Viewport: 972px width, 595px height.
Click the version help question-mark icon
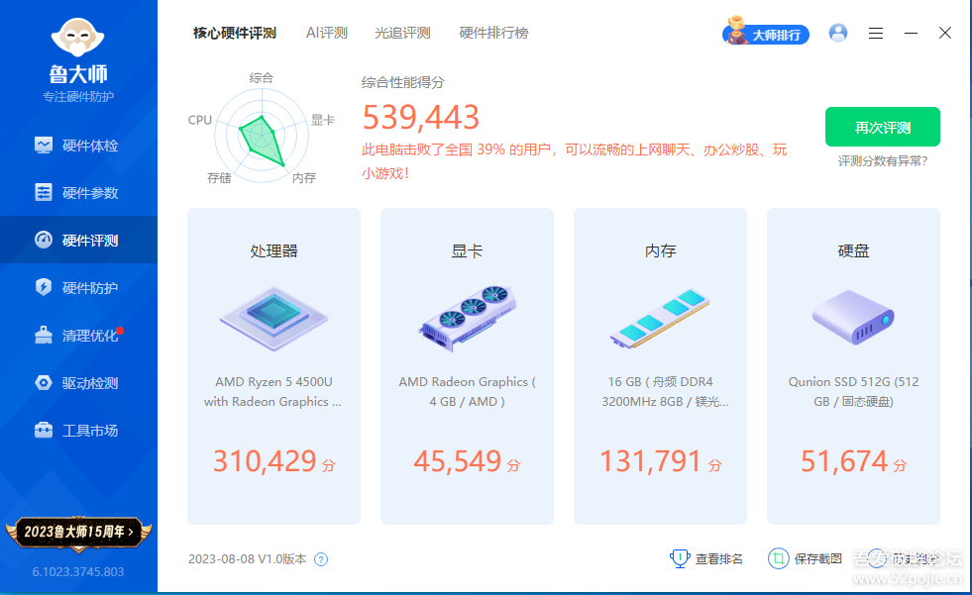point(320,559)
